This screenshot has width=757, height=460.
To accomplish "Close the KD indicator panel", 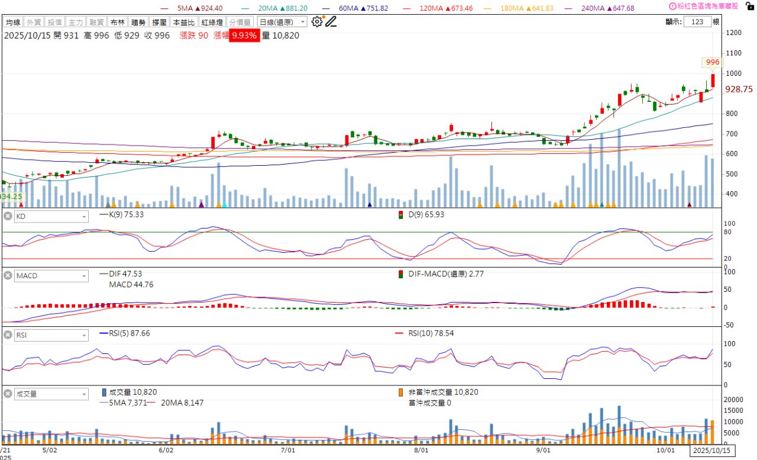I will (x=8, y=217).
